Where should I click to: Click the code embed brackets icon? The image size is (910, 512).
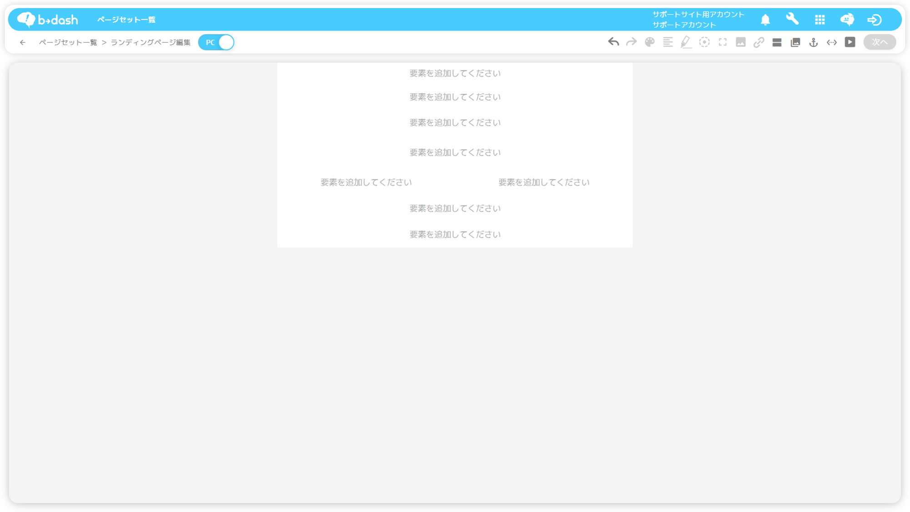click(x=832, y=42)
